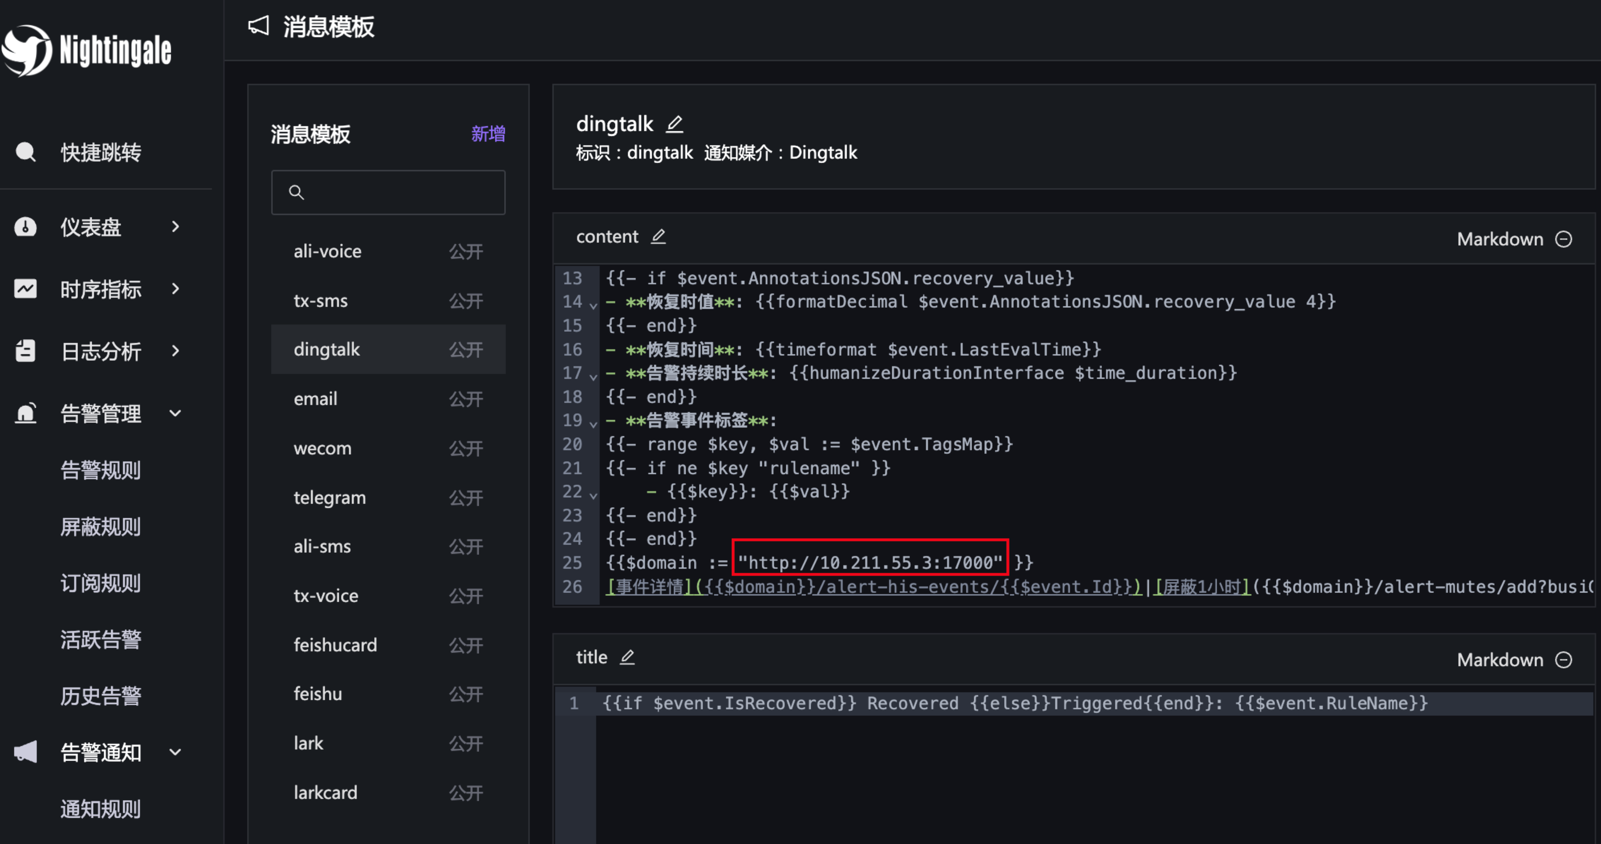1601x844 pixels.
Task: Click the 告警通知 megaphone icon
Action: [25, 752]
